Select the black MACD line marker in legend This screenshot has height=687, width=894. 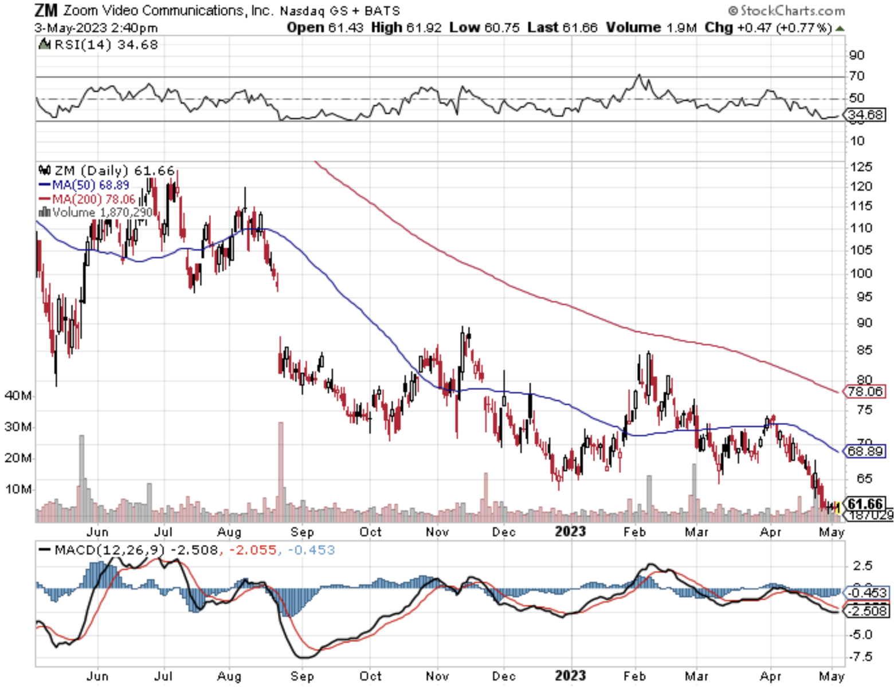pos(45,550)
